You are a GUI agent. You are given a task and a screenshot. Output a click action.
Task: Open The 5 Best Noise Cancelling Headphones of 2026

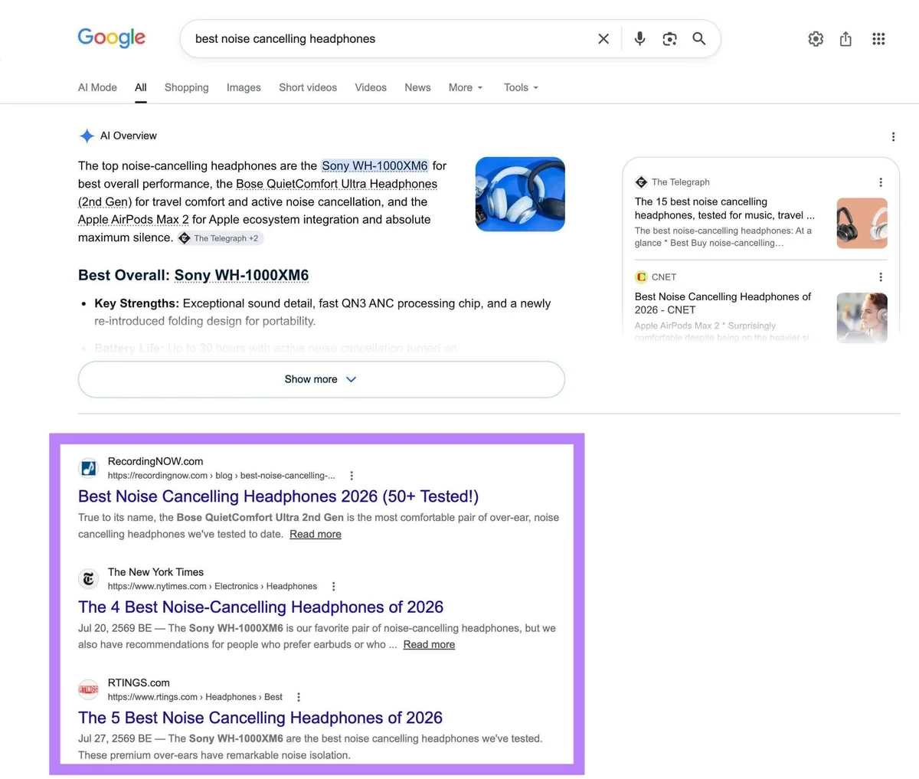[260, 718]
